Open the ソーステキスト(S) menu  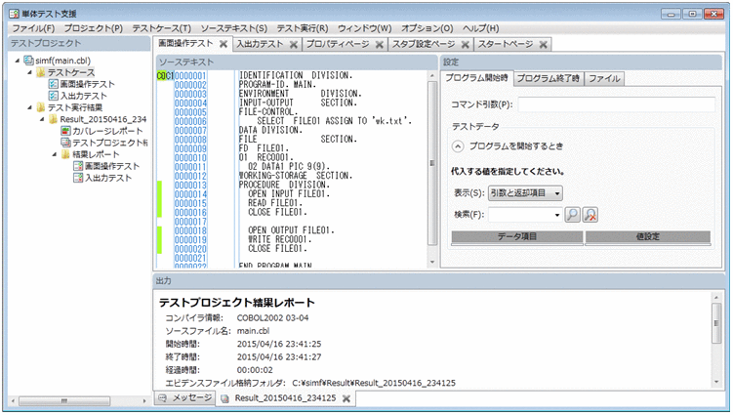(x=233, y=28)
